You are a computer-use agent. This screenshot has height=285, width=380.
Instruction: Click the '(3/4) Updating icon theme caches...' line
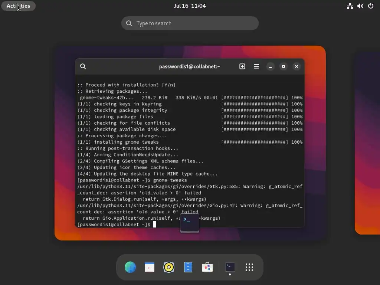pyautogui.click(x=126, y=167)
